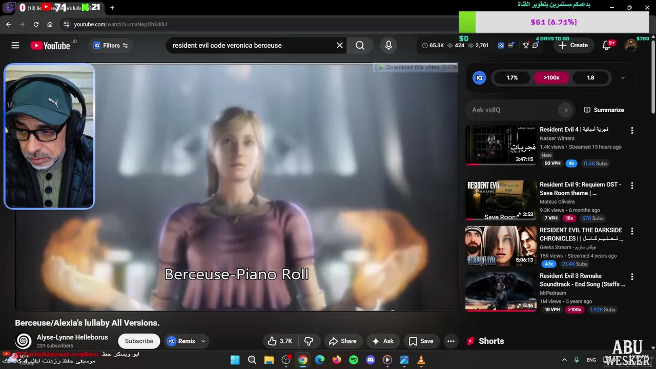Open Firefox from the taskbar
Screen dimensions: 656x369
pyautogui.click(x=337, y=360)
